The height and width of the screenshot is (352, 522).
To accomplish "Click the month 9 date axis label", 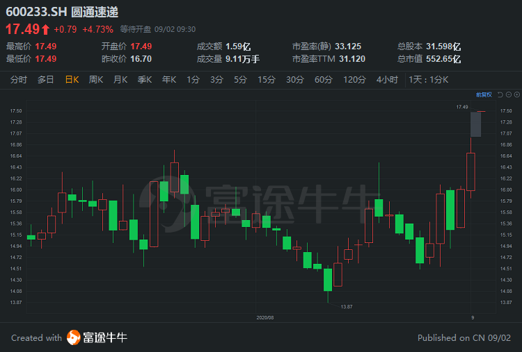I will pos(473,318).
